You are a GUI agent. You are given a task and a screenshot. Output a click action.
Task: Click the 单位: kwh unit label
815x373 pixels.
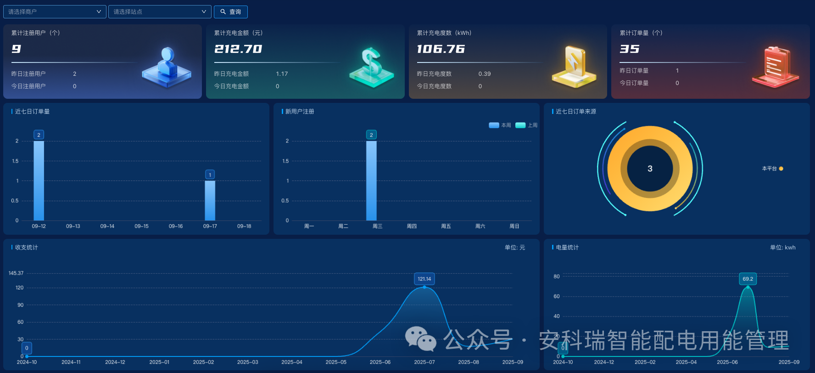click(x=783, y=248)
